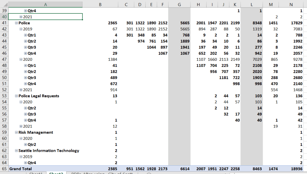Viewport: 307px width, 174px height.
Task: Select the shaded column G header
Action: (179, 4)
